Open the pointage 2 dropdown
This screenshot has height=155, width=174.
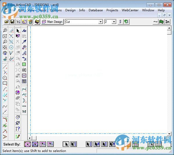coord(114,22)
